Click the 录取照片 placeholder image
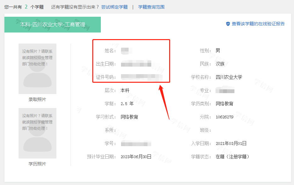Image resolution: width=294 pixels, height=185 pixels. pyautogui.click(x=37, y=69)
